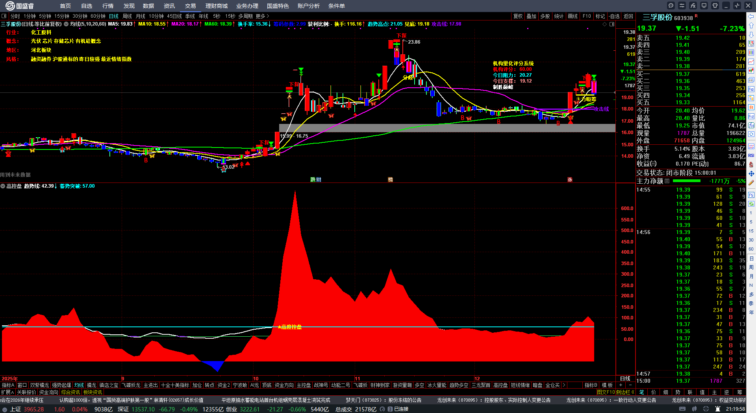Select the pencil drawing tool sidebar icon

tap(751, 183)
